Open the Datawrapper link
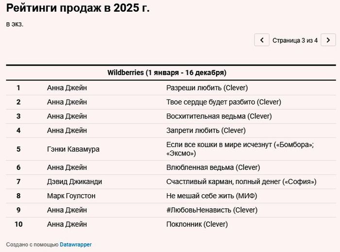The height and width of the screenshot is (252, 340). [x=75, y=244]
